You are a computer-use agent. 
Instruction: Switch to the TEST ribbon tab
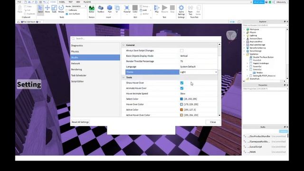[x=70, y=2]
